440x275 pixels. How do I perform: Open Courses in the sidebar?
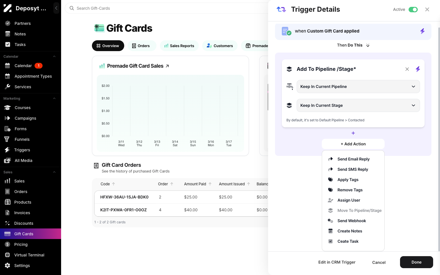pos(31,108)
